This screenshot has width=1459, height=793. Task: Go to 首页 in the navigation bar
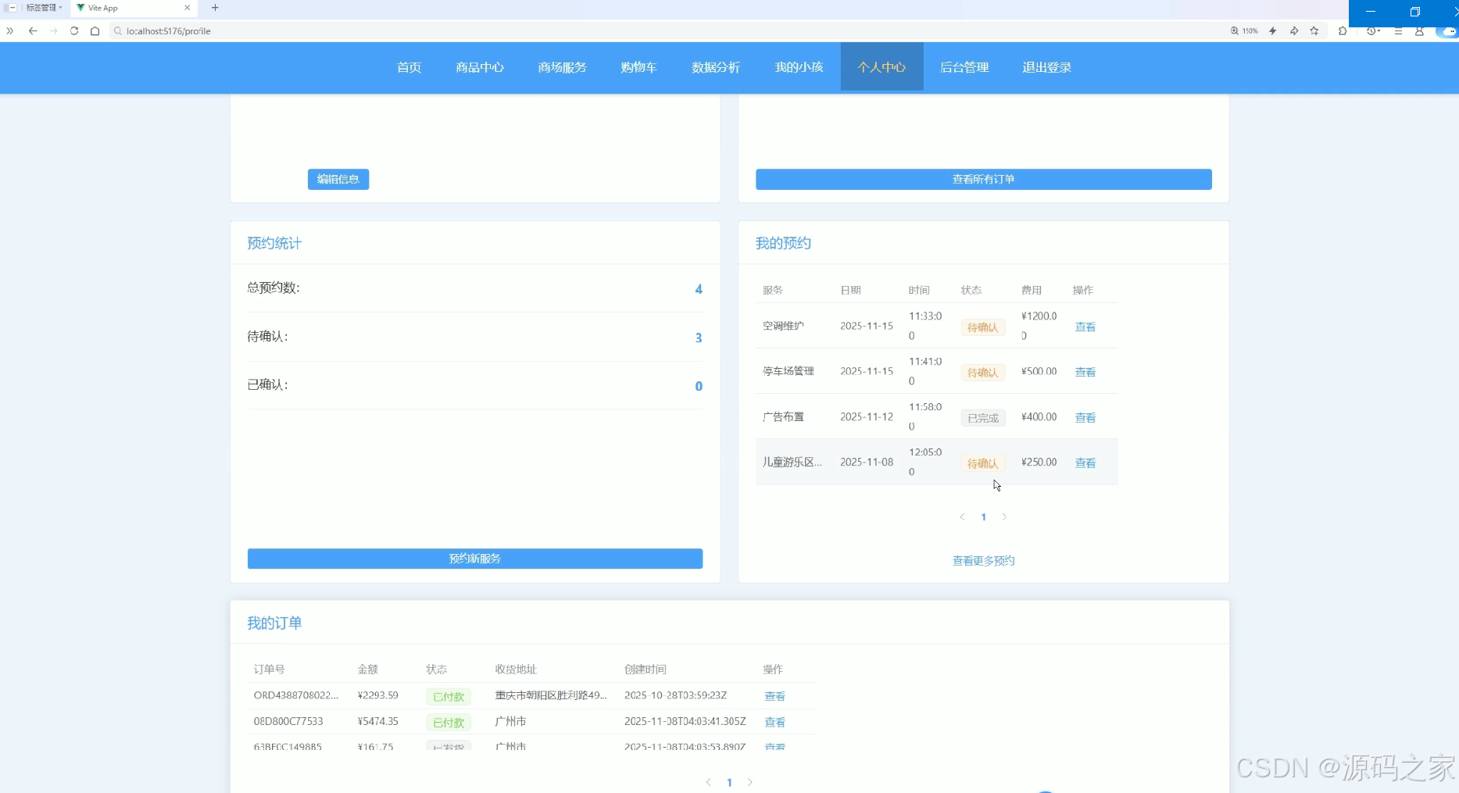[409, 67]
